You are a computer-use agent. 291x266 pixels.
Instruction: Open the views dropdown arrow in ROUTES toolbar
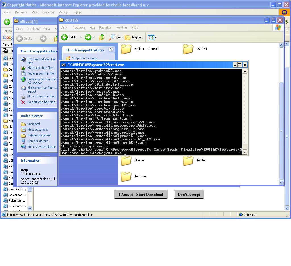click(156, 38)
